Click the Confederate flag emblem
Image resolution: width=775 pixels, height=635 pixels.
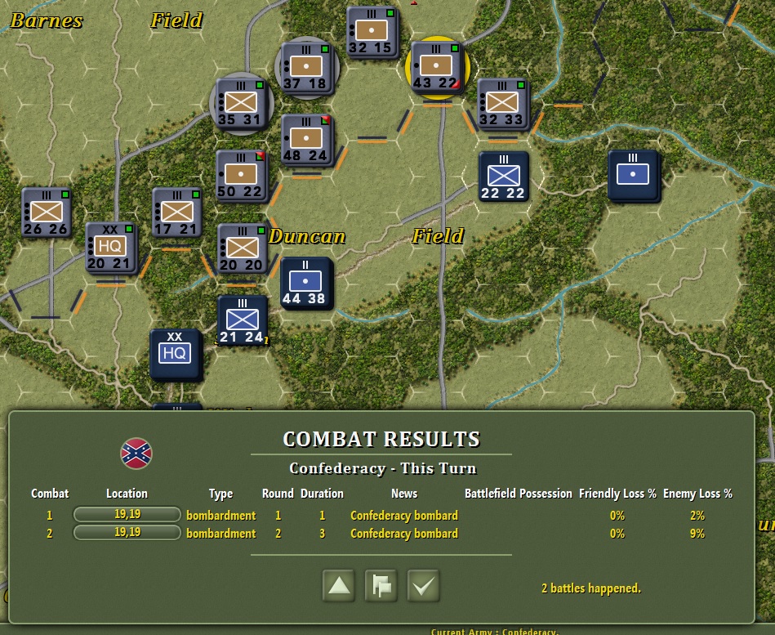click(x=136, y=454)
